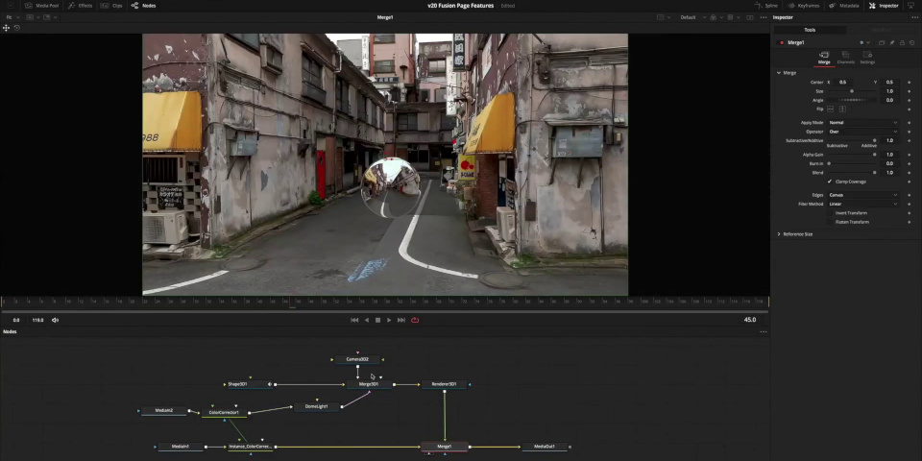Viewport: 922px width, 461px height.
Task: Open the Settings tab in Inspector
Action: click(x=867, y=58)
